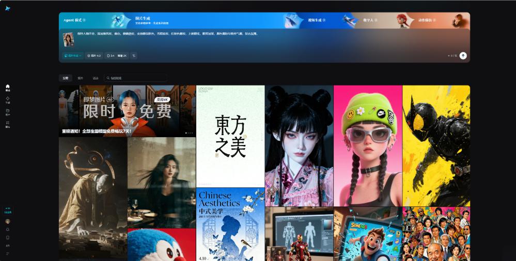This screenshot has width=516, height=261.
Task: Open the green beanie girl artwork
Action: point(367,145)
